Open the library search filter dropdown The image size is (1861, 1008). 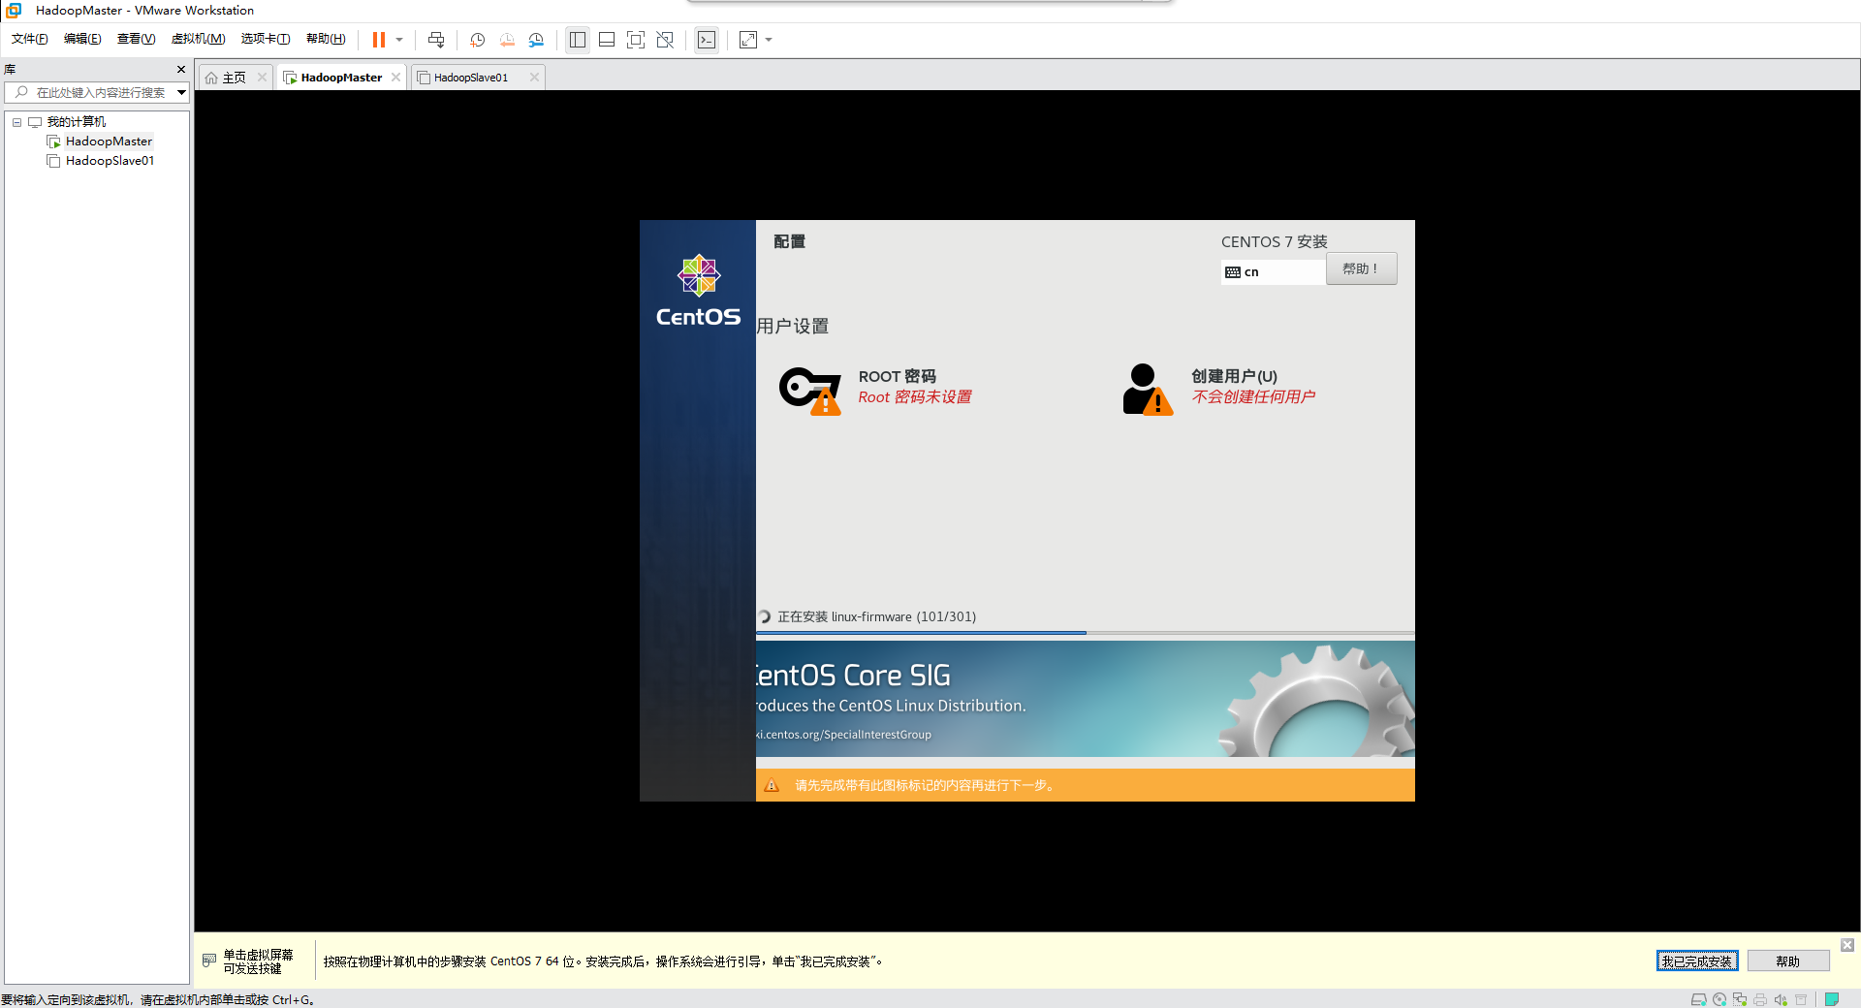coord(181,93)
